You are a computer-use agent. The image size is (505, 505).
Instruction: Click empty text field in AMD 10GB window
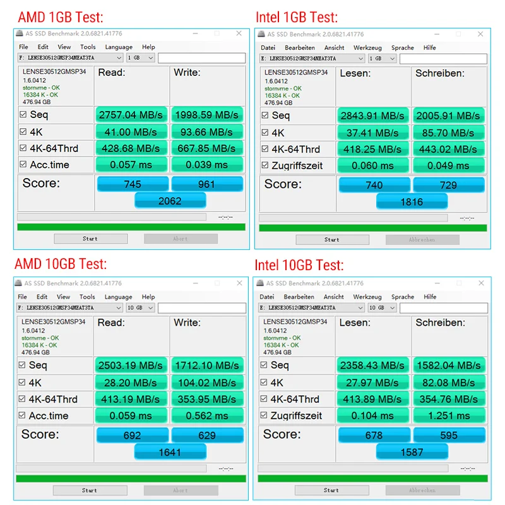202,308
